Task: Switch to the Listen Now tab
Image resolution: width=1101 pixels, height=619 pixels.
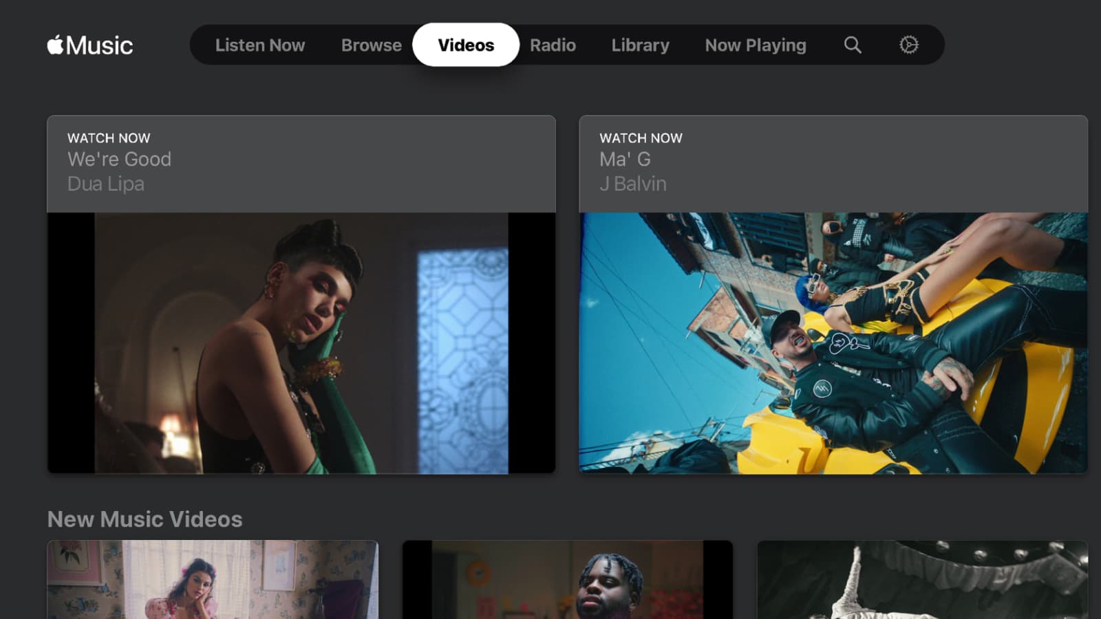Action: coord(259,45)
